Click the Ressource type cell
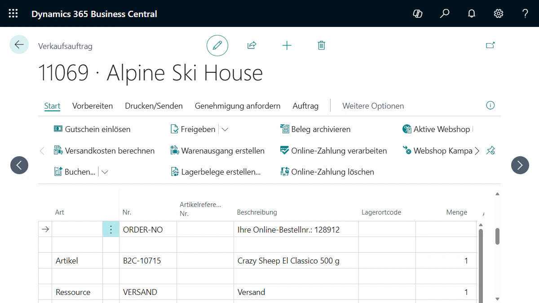This screenshot has height=303, width=539. click(x=77, y=292)
